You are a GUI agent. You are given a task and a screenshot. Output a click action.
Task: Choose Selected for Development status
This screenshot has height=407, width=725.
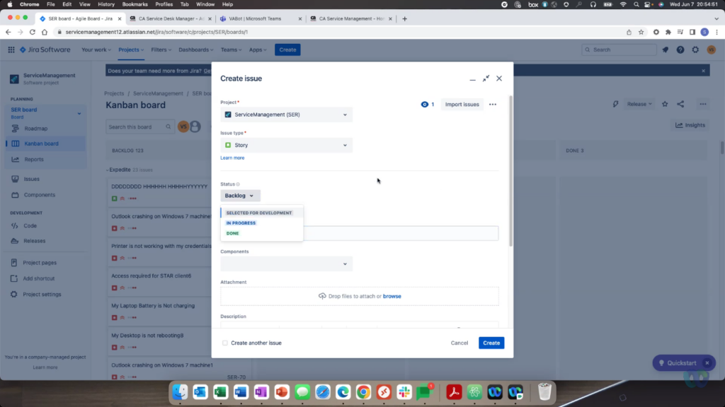pyautogui.click(x=259, y=213)
